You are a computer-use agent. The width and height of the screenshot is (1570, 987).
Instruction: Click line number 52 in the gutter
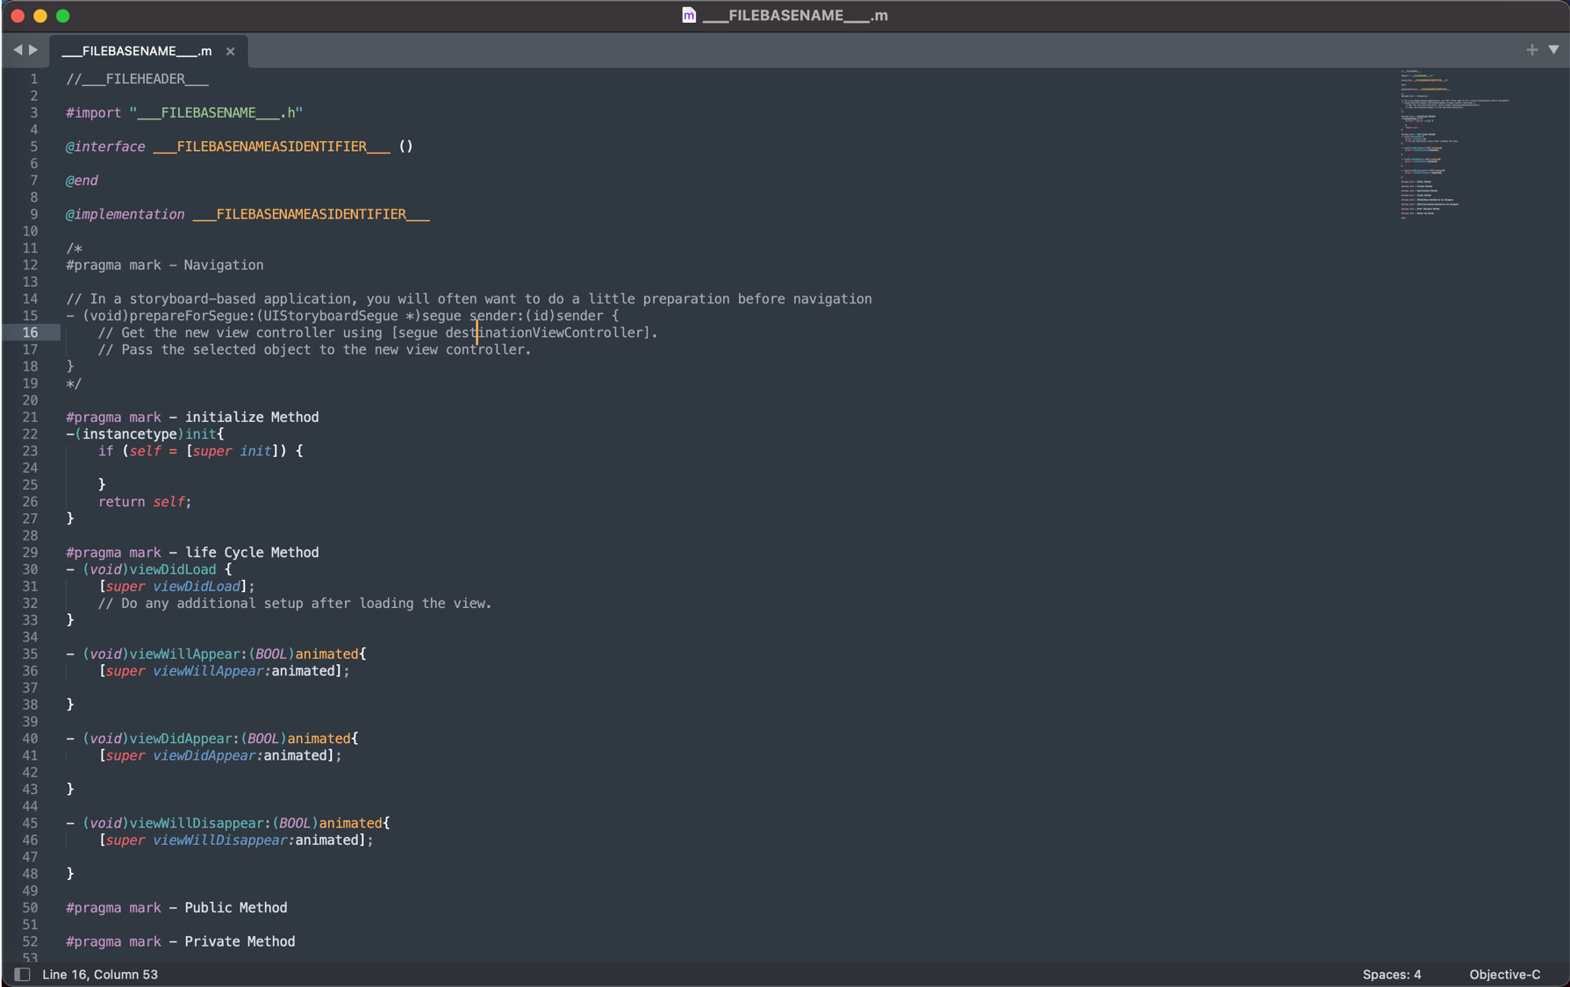[31, 941]
